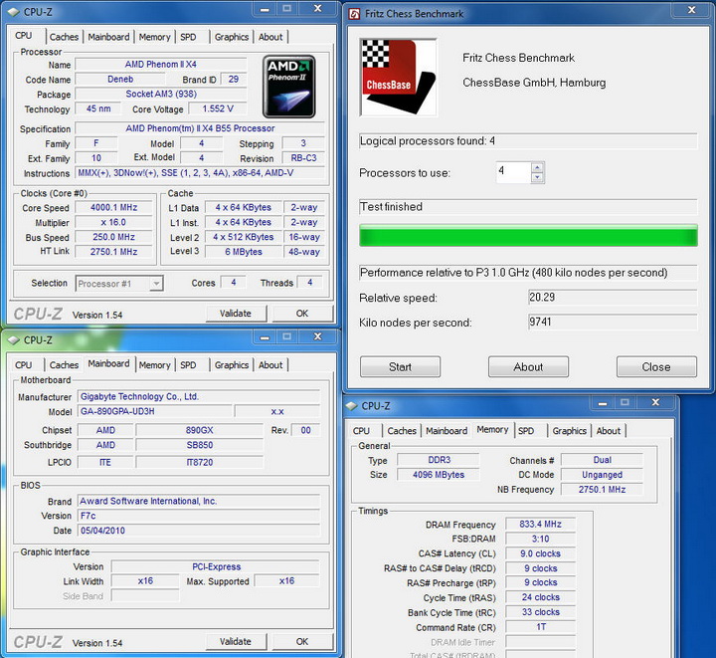Start the Fritz Chess benchmark
The image size is (716, 658).
pyautogui.click(x=400, y=367)
